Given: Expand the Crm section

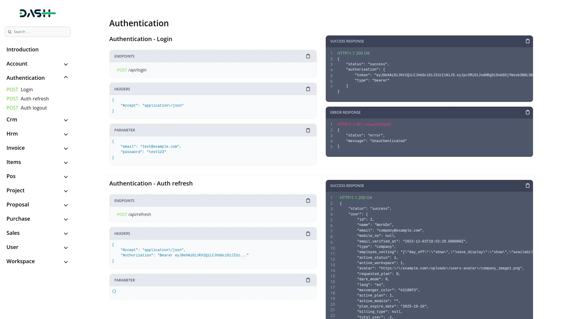Looking at the screenshot, I should (x=66, y=120).
